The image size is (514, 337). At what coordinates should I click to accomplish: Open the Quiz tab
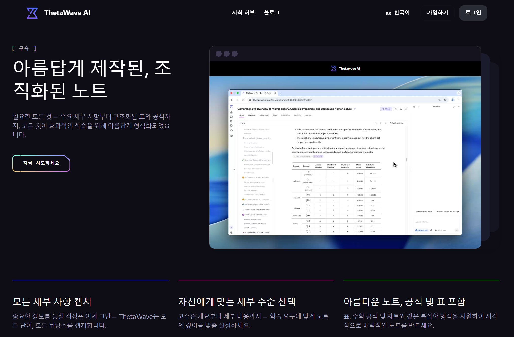(275, 115)
